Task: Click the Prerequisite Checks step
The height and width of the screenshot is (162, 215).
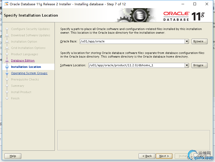Action: point(25,79)
